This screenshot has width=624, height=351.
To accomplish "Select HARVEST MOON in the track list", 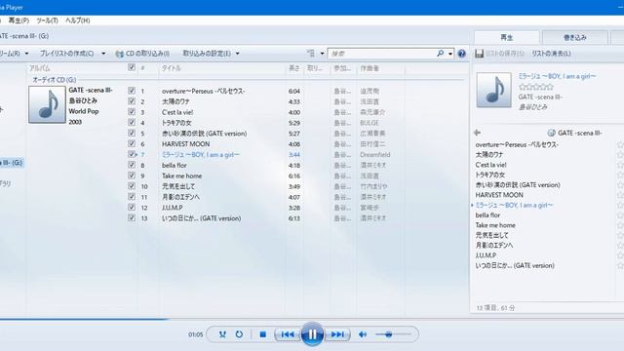I will (185, 144).
